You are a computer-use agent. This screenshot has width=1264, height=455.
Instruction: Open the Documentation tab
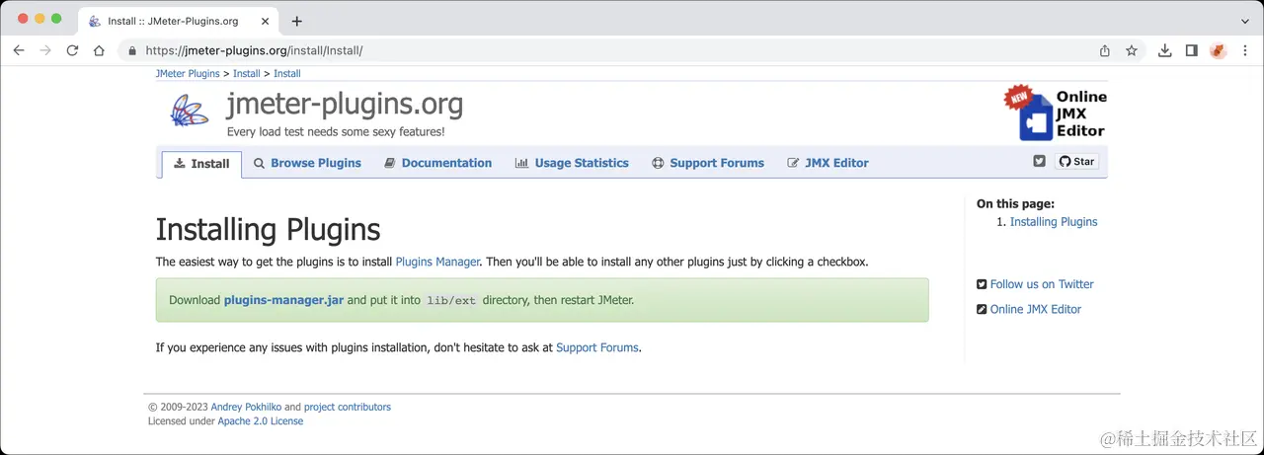point(437,163)
